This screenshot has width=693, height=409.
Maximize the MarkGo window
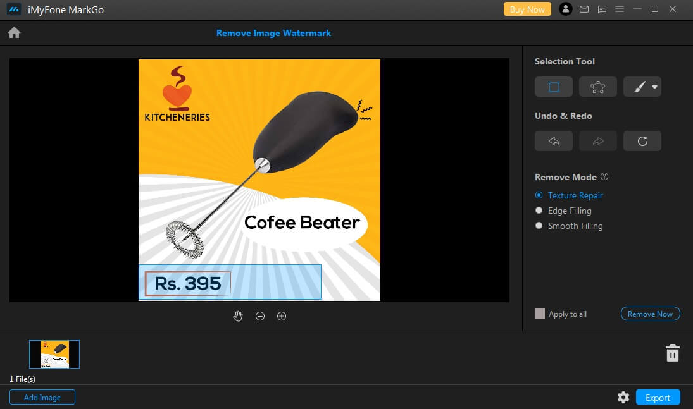tap(655, 9)
